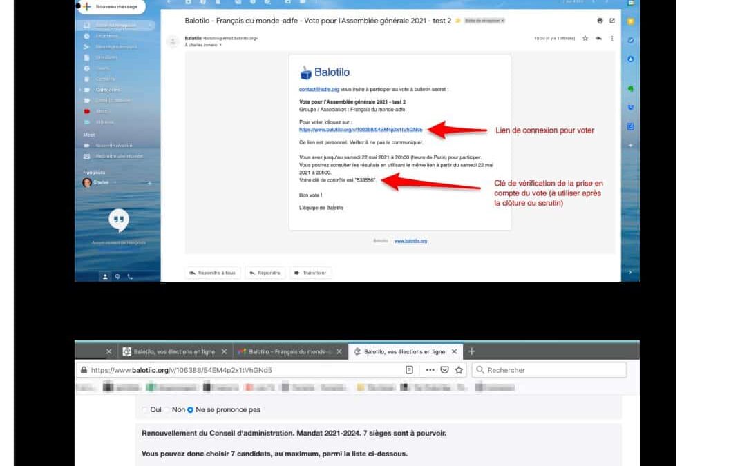The width and height of the screenshot is (731, 466).
Task: Choose 'Ne se prononce pas' radio button
Action: click(191, 410)
